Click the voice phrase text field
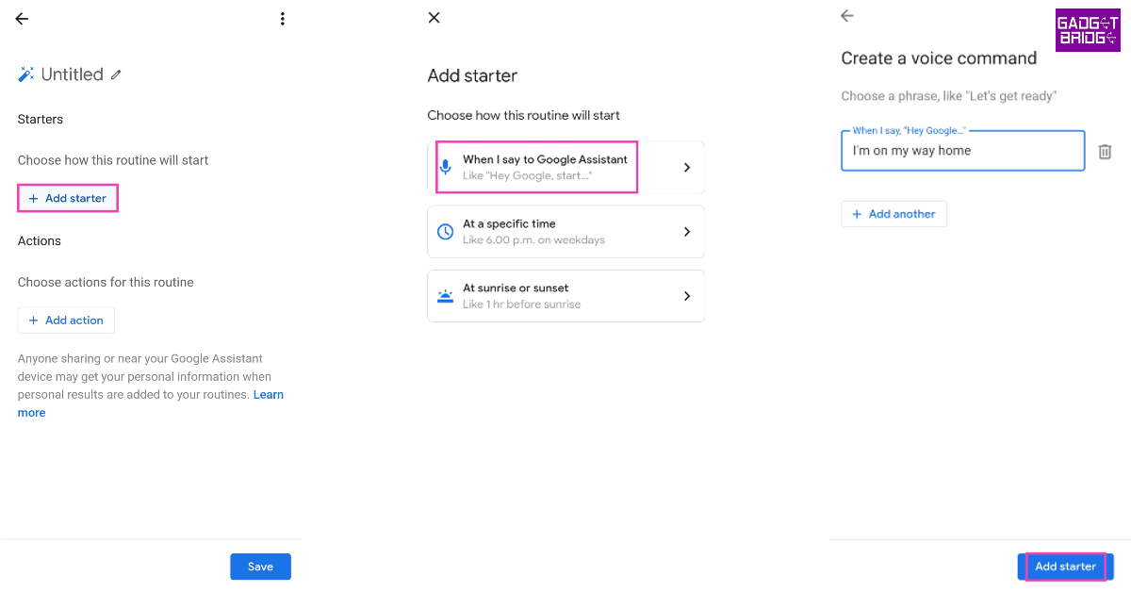This screenshot has height=592, width=1131. (x=961, y=151)
